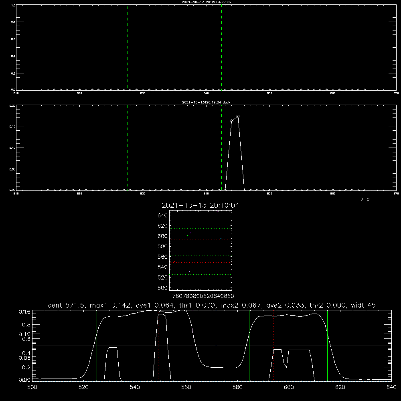Click the 'widt 45' value in the stats line
Screen dimensions: 401x401
tap(363, 305)
